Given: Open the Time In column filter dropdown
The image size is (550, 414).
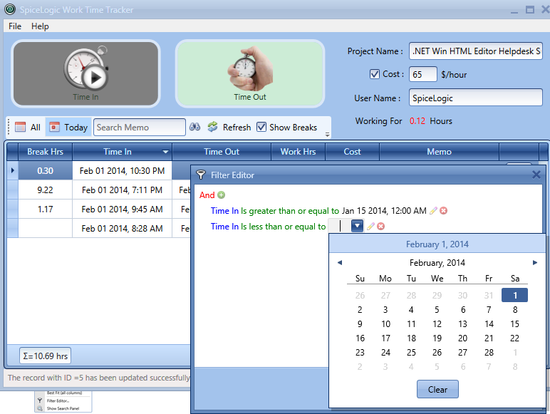Looking at the screenshot, I should tap(165, 152).
